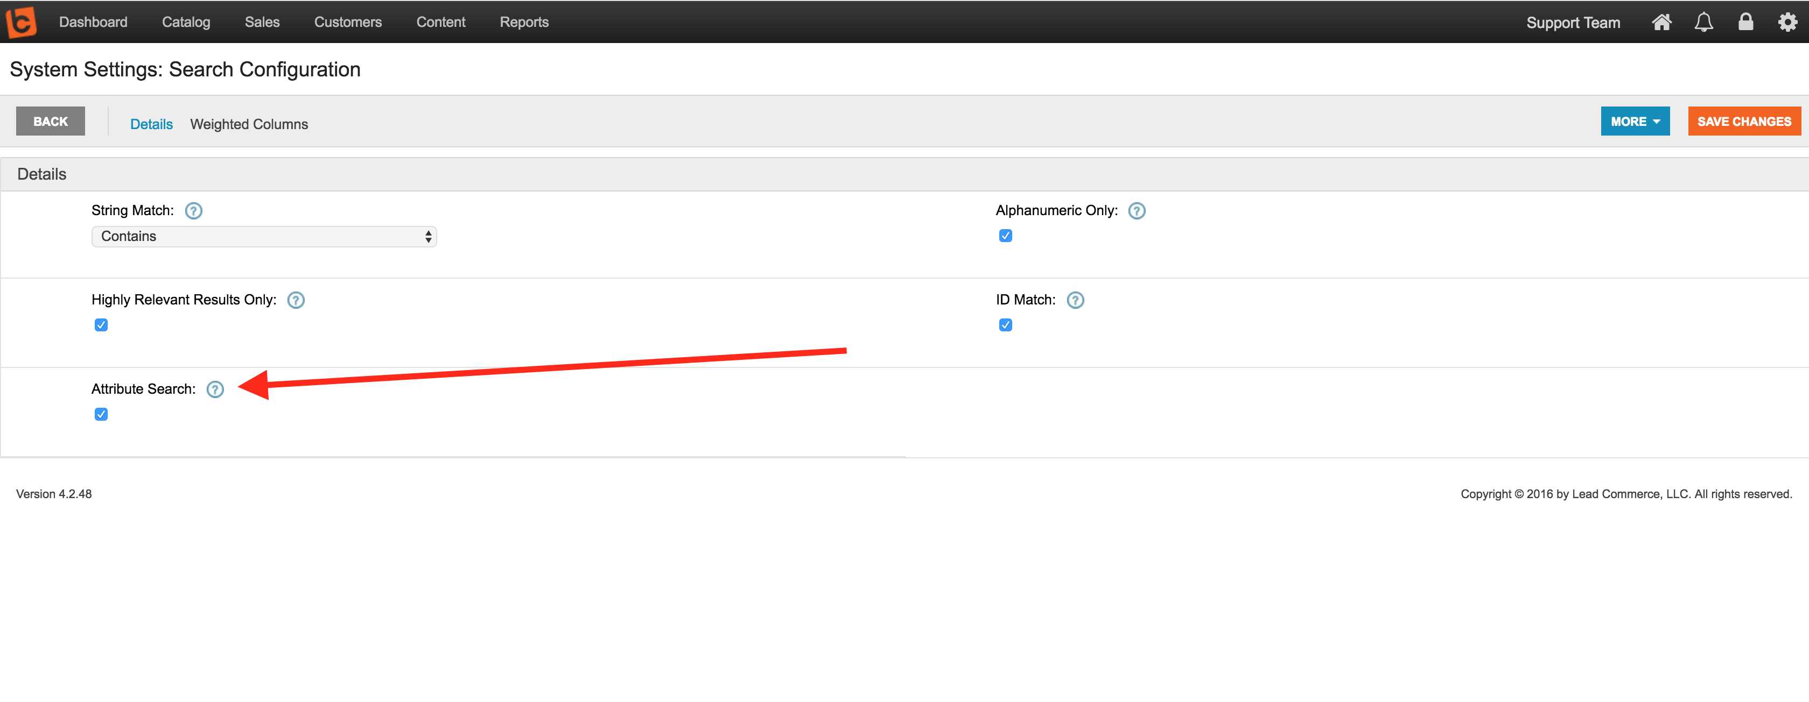Screen dimensions: 1809x702
Task: Open the Catalog menu
Action: coord(186,22)
